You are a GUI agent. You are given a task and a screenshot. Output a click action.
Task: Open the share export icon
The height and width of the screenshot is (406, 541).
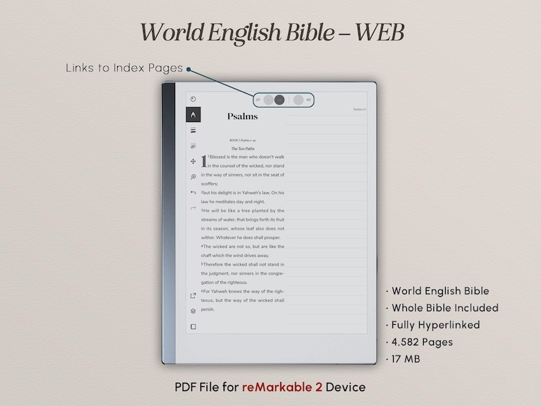click(x=194, y=296)
